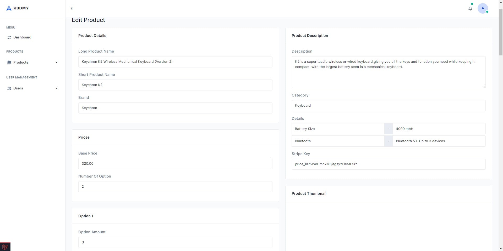Go to Dashboard in the sidebar
Screen dimensions: 503x251
click(x=22, y=37)
